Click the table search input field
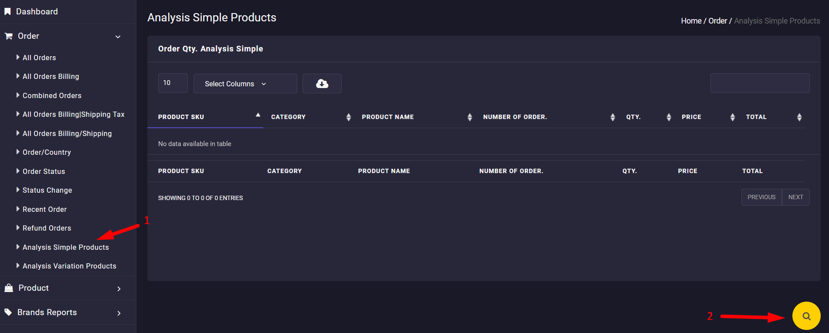Screen dimensions: 829x333 tap(760, 83)
